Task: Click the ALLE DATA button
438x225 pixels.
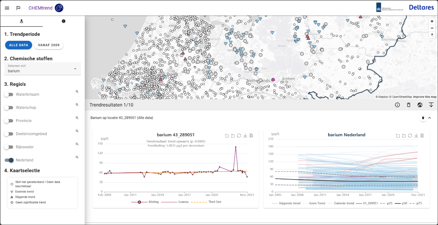Action: pos(18,45)
